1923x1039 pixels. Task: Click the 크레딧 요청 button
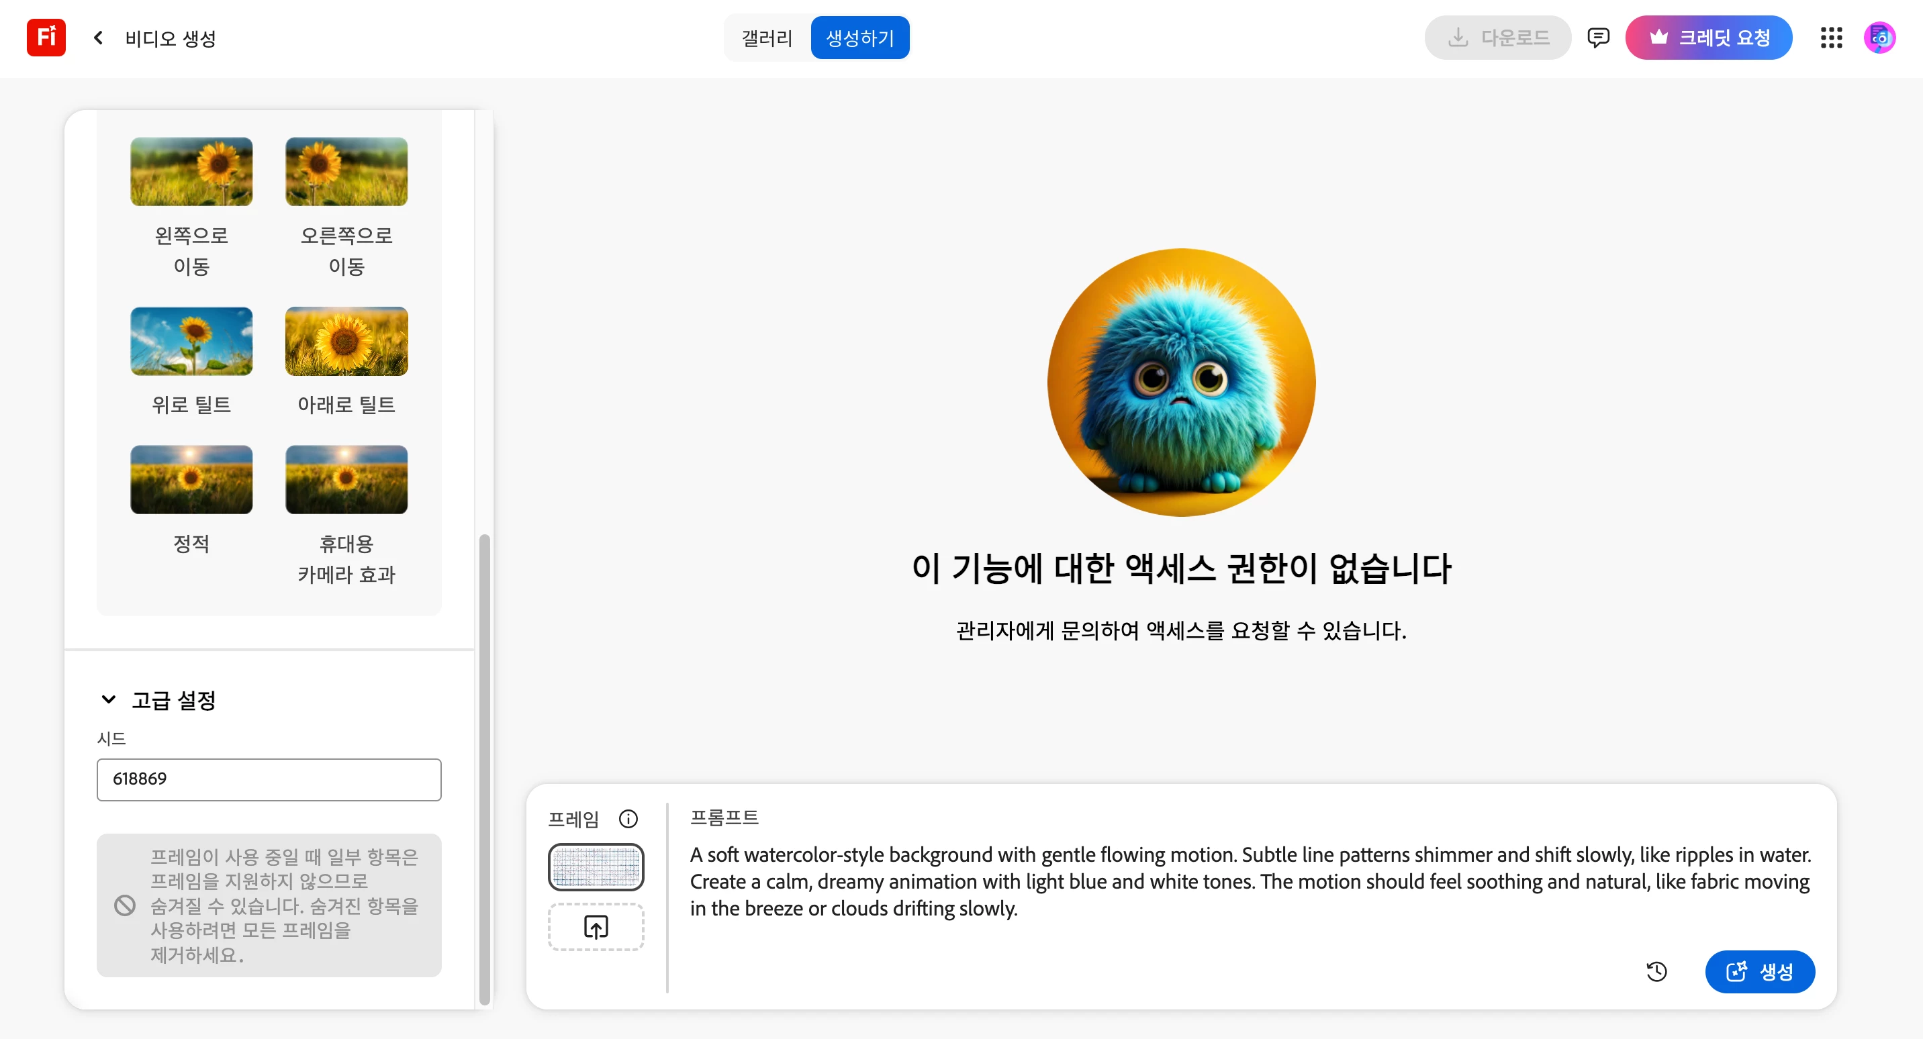click(1708, 38)
